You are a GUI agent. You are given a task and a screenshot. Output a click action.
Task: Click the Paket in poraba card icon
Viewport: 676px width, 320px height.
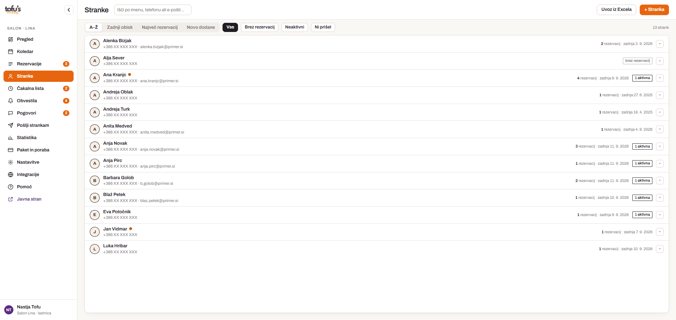click(11, 150)
